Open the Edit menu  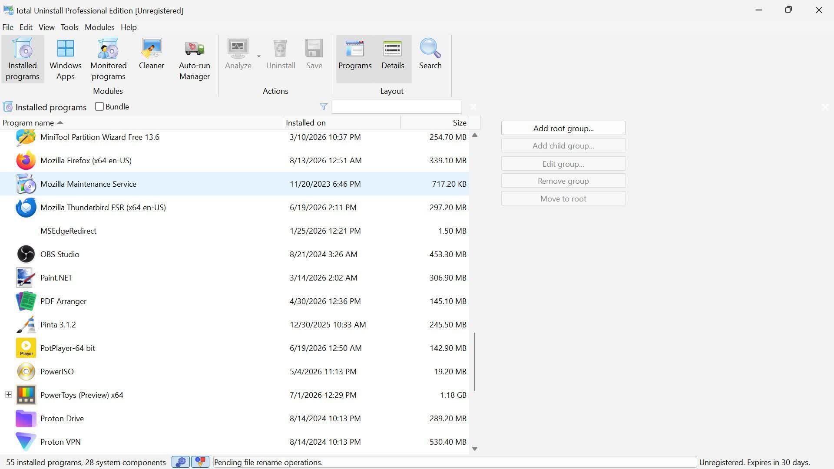click(x=26, y=27)
